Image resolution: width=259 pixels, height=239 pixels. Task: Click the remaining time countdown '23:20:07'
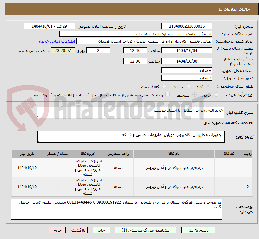63,50
